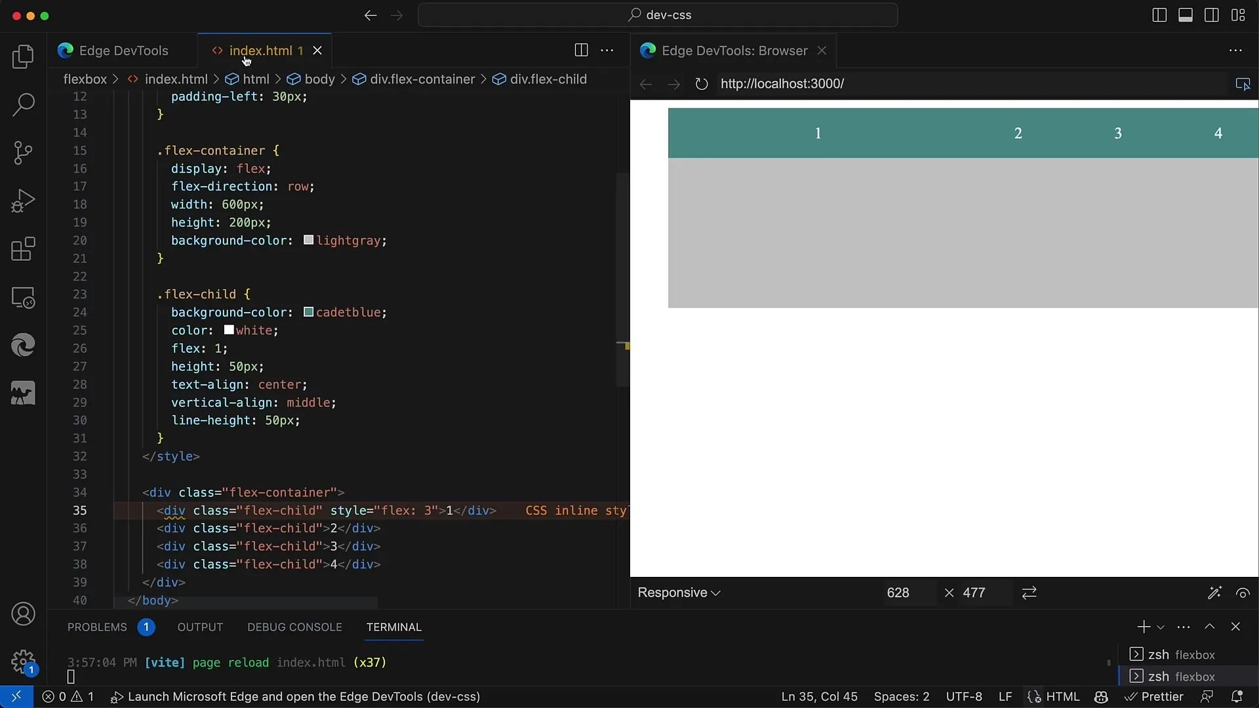Switch to the TERMINAL panel tab

[x=393, y=627]
